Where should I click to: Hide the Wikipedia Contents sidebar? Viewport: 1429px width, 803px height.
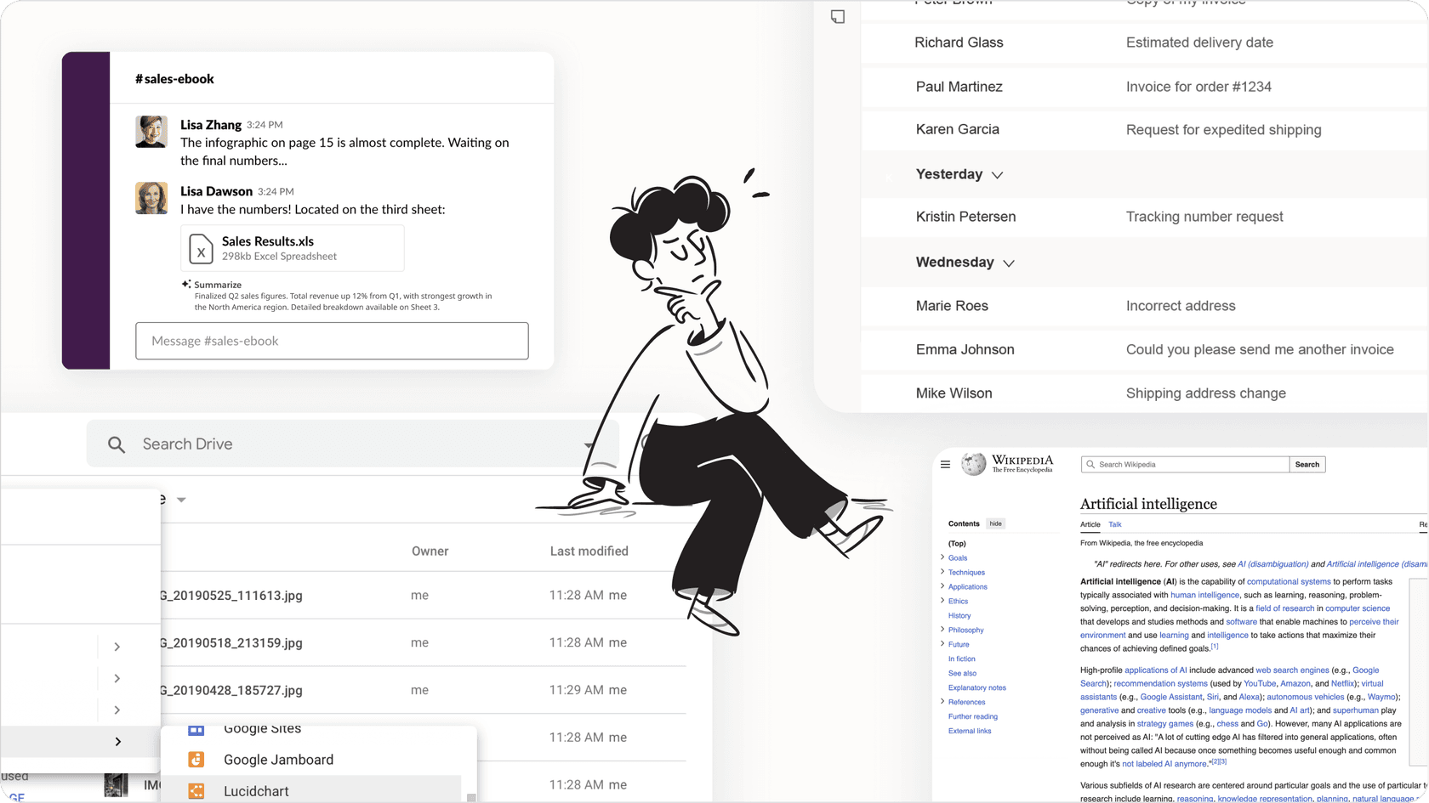(x=995, y=523)
